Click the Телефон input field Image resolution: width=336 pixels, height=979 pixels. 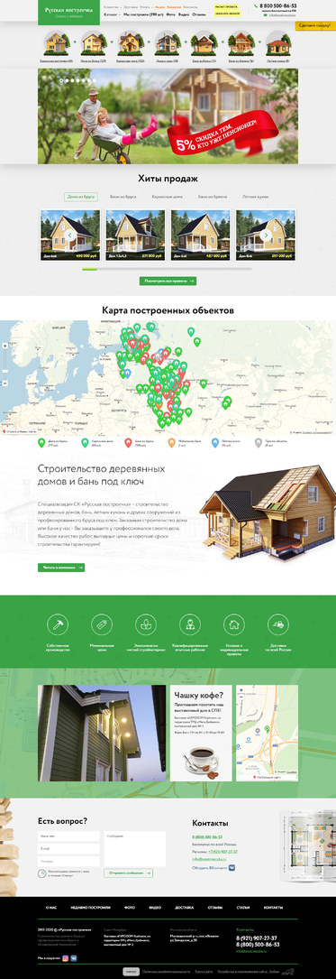[68, 863]
